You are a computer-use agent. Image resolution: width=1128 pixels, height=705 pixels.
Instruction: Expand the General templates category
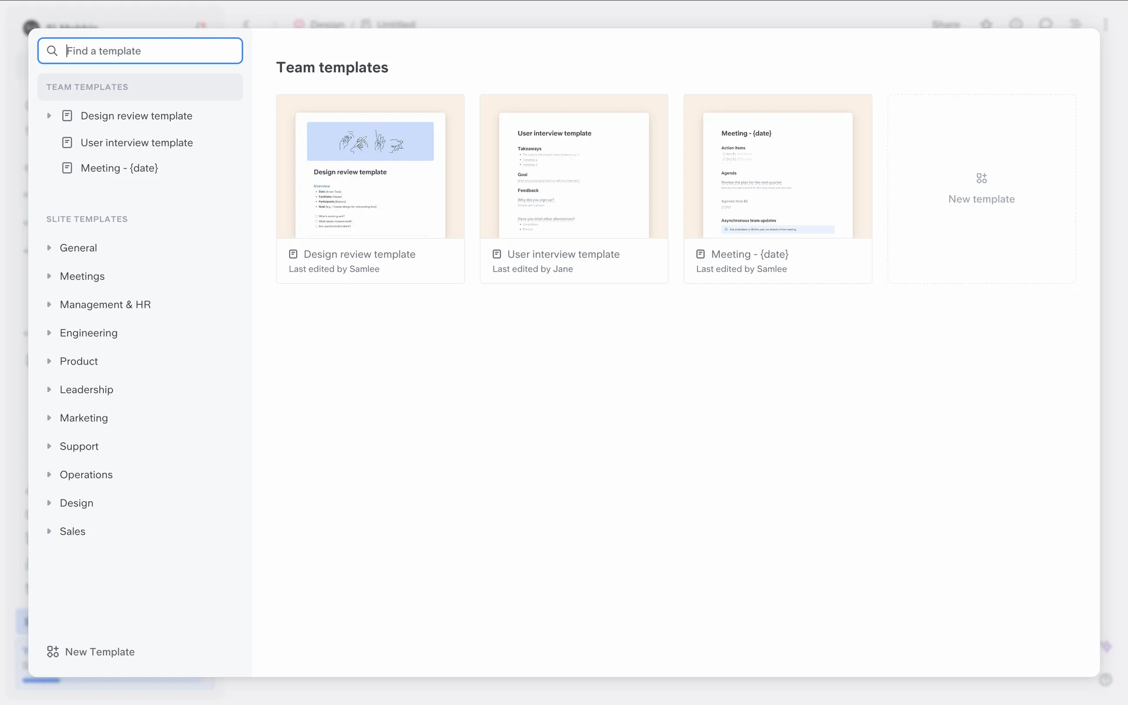point(49,248)
